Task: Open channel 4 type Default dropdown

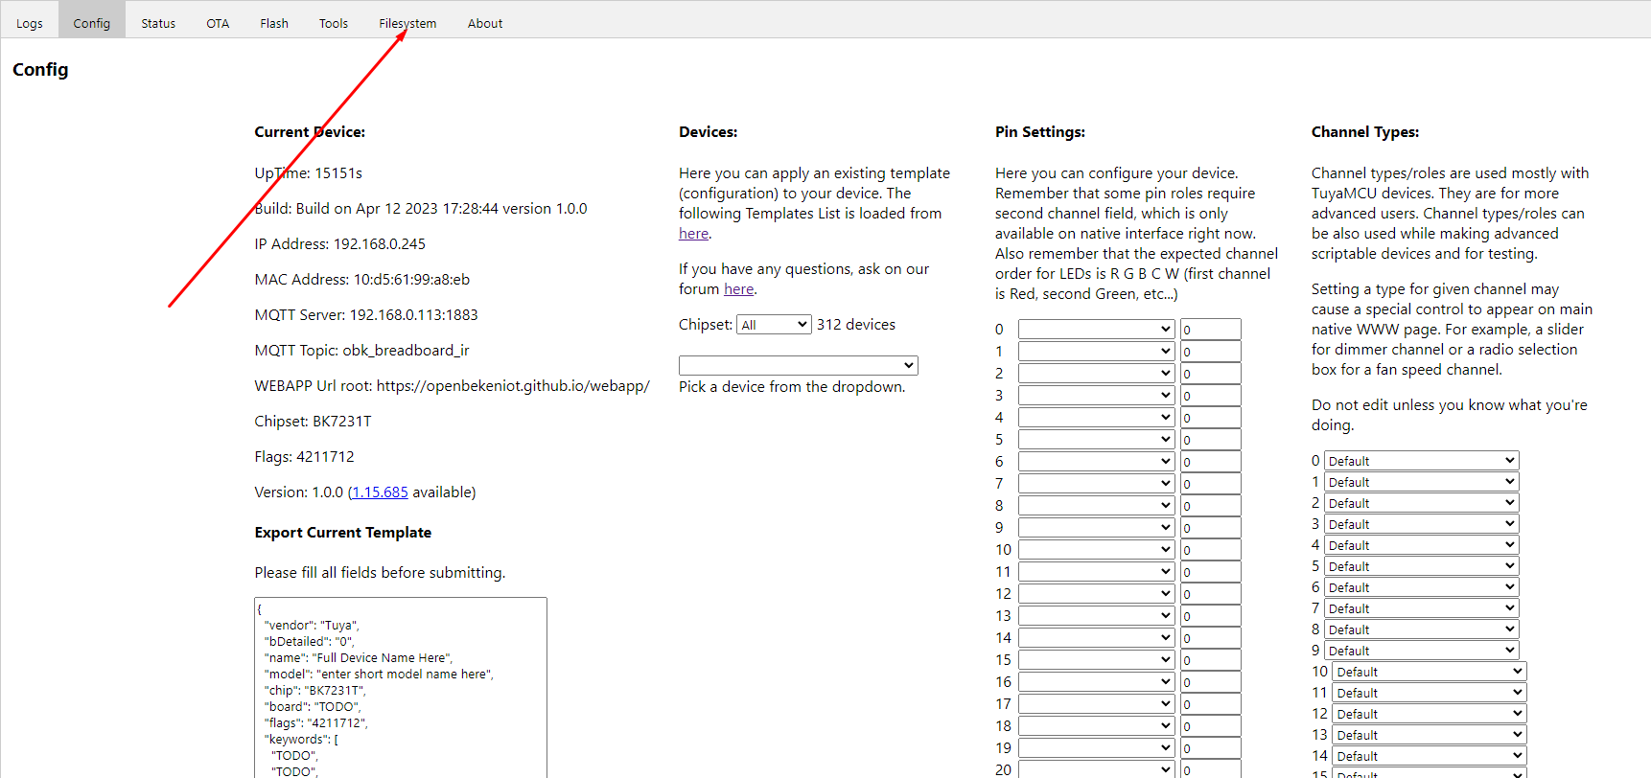Action: point(1421,545)
